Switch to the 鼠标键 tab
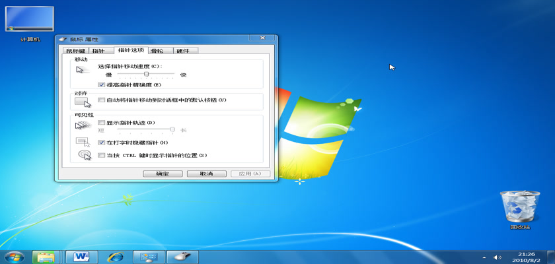The width and height of the screenshot is (555, 264). click(75, 50)
